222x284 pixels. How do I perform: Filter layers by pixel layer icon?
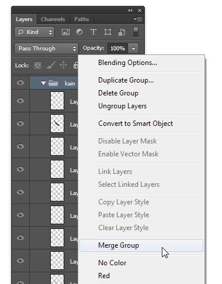click(x=65, y=32)
